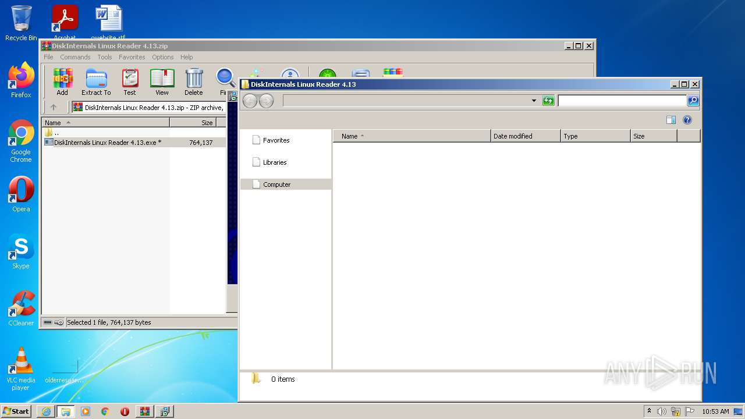Open the Favorites menu in WinRAR
745x419 pixels.
coord(132,57)
